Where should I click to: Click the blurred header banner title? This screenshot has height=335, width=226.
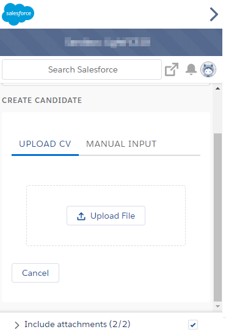(108, 42)
